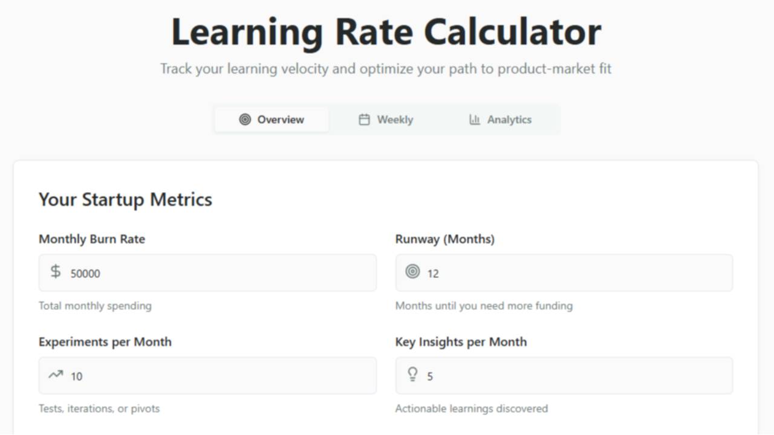Click the Monthly Burn Rate label
The width and height of the screenshot is (774, 435).
pyautogui.click(x=92, y=239)
